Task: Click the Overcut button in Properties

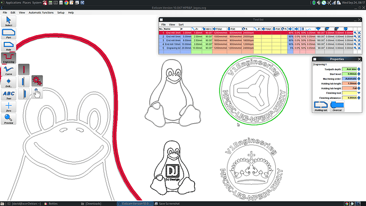Action: [337, 106]
